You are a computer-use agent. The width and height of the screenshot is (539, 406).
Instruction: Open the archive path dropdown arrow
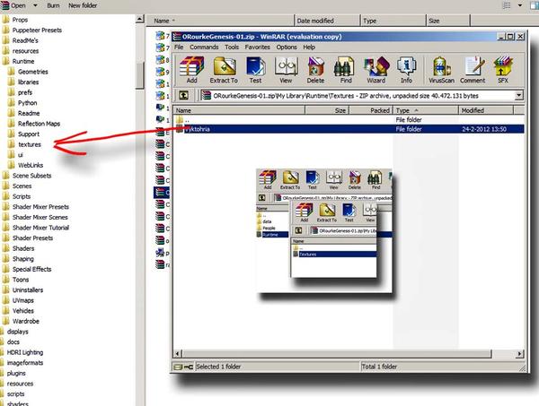click(x=519, y=95)
